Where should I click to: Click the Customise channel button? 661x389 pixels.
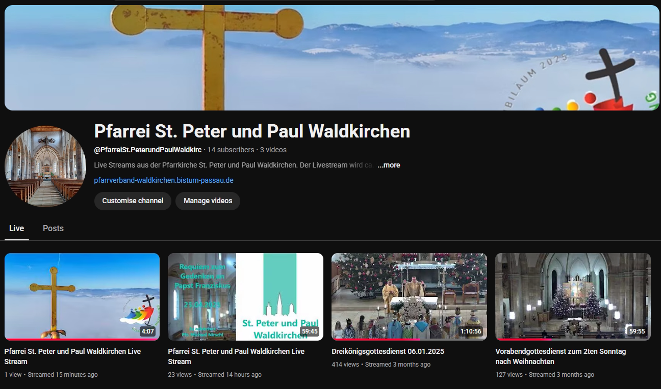point(133,201)
